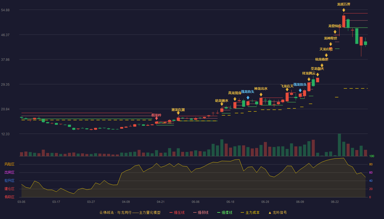Click the 06-22 date label

tap(335, 202)
